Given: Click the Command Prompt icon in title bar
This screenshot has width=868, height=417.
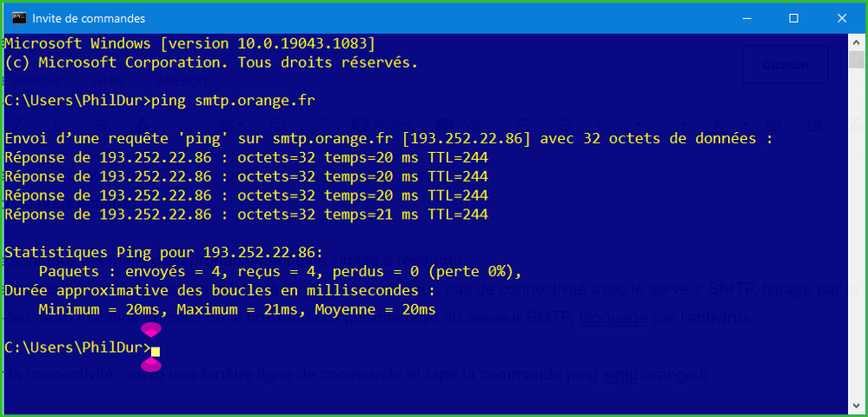Looking at the screenshot, I should (18, 18).
